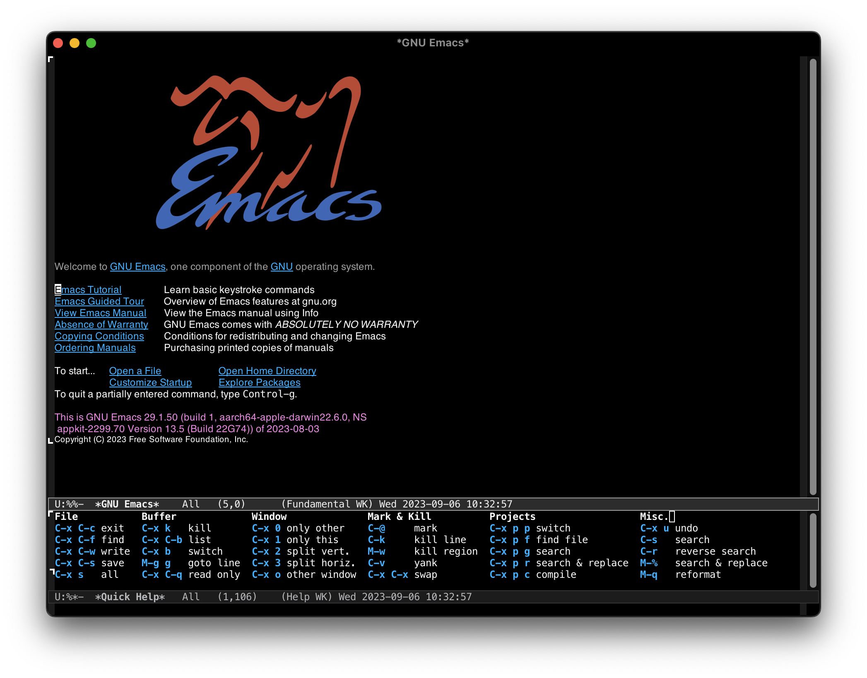
Task: Click the yellow minimize window button
Action: pos(75,43)
